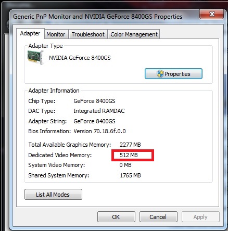
Task: Click the disabled Apply button
Action: click(x=200, y=217)
